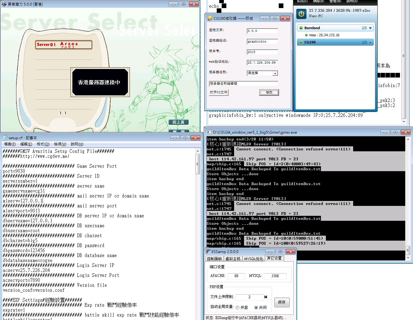
Task: Click the 打开CG文件 button
Action: pyautogui.click(x=219, y=92)
